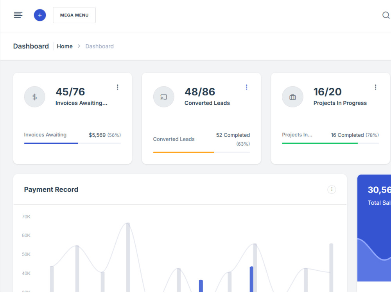391x293 pixels.
Task: Open the options menu of the 16/20 Projects card
Action: coord(375,87)
